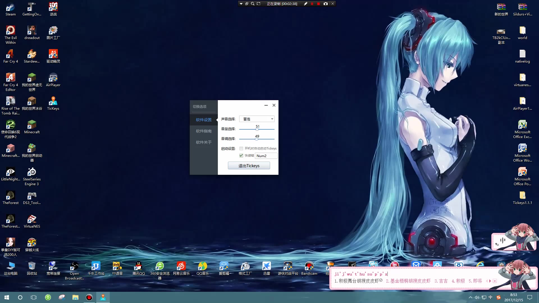Select the 网易云音乐 desktop icon
The image size is (539, 303).
(181, 268)
